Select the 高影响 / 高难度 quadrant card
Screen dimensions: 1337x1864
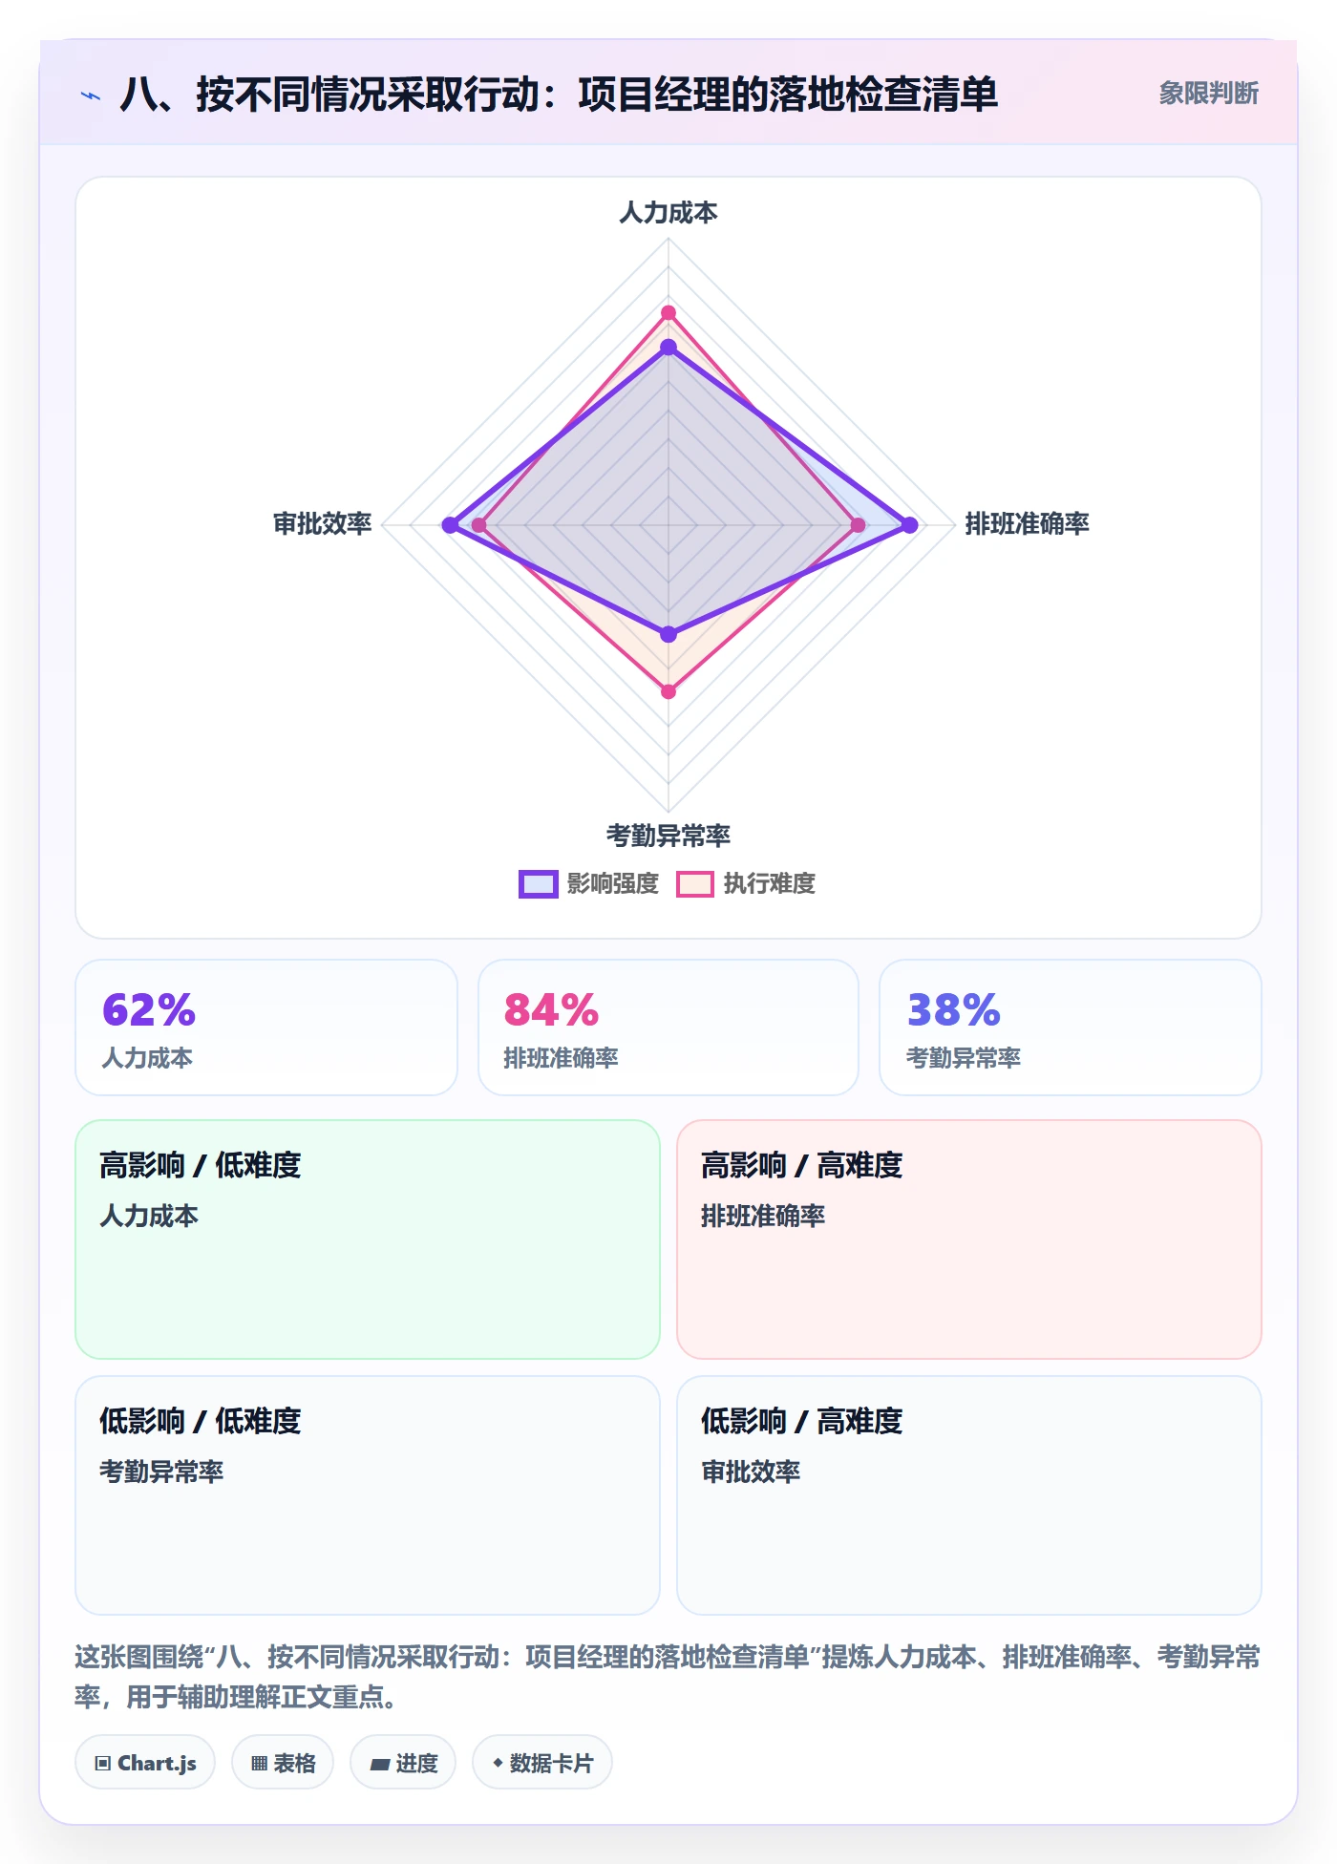969,1239
